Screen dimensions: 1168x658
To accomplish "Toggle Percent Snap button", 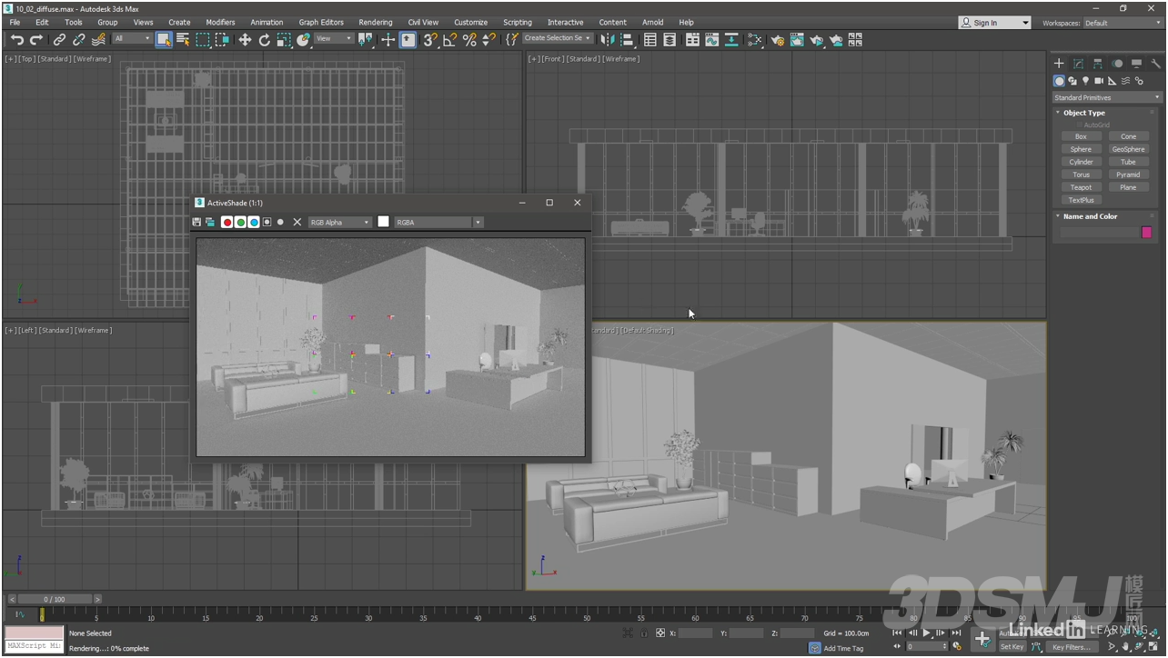I will pyautogui.click(x=469, y=40).
